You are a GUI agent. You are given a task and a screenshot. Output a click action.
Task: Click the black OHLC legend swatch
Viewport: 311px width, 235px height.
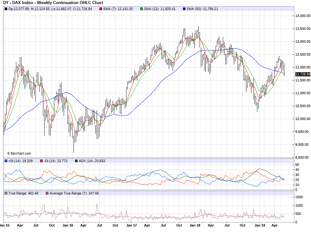6,9
